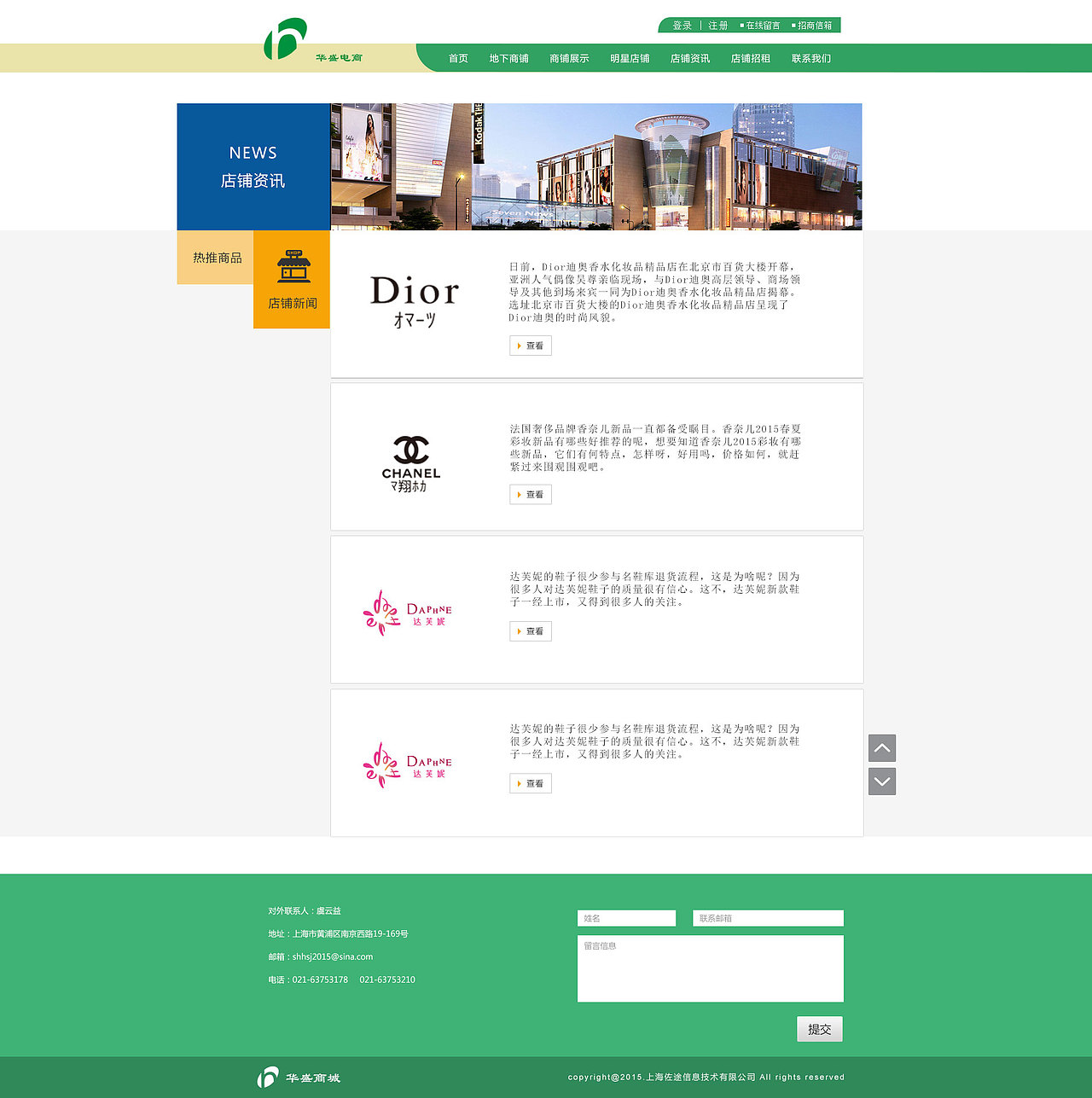Focus the 留言信息 message textarea
This screenshot has height=1098, width=1092.
pyautogui.click(x=711, y=968)
